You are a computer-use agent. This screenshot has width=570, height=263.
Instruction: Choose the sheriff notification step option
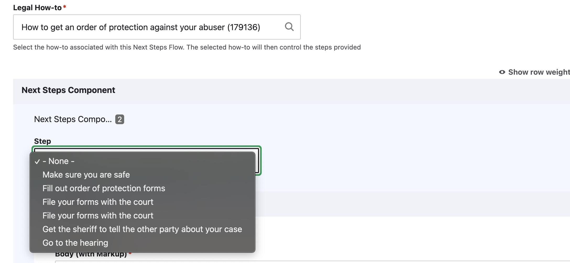pyautogui.click(x=142, y=229)
